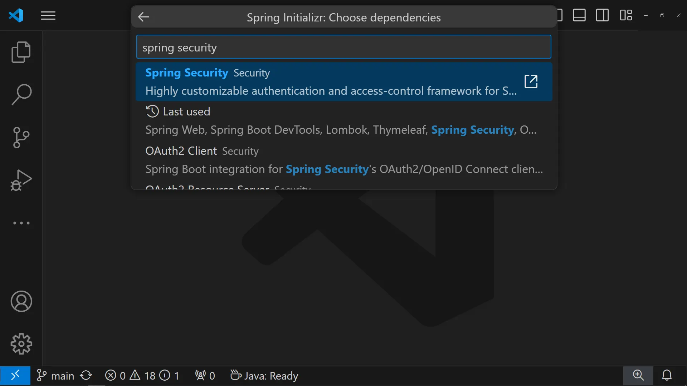Viewport: 687px width, 386px height.
Task: Toggle the secondary side bar layout button
Action: (x=602, y=15)
